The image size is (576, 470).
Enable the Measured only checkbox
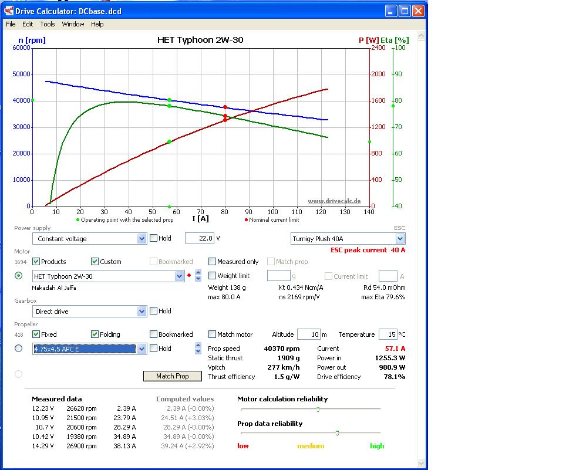click(x=213, y=262)
